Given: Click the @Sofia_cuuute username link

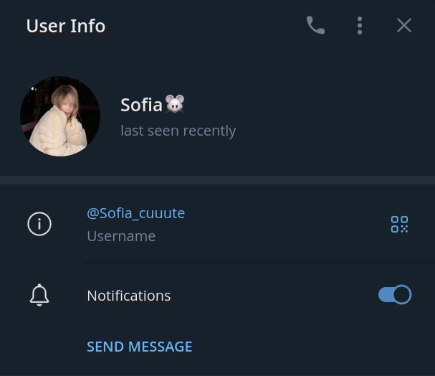Looking at the screenshot, I should pyautogui.click(x=135, y=213).
